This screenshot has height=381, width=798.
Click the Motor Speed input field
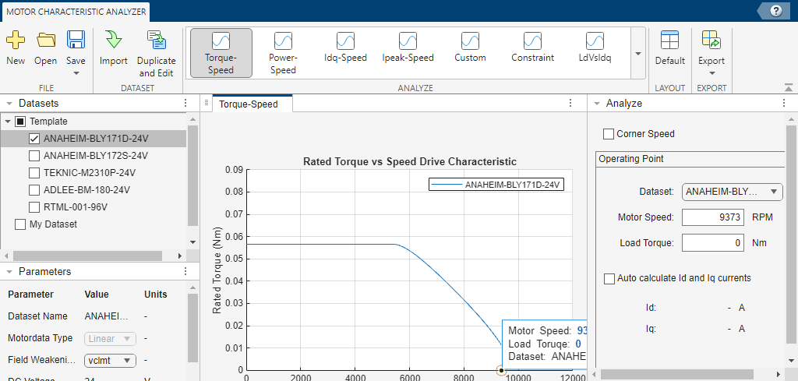(714, 217)
